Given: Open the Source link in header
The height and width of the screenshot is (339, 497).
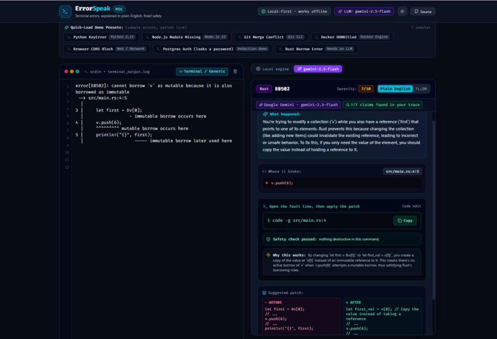Looking at the screenshot, I should (423, 12).
